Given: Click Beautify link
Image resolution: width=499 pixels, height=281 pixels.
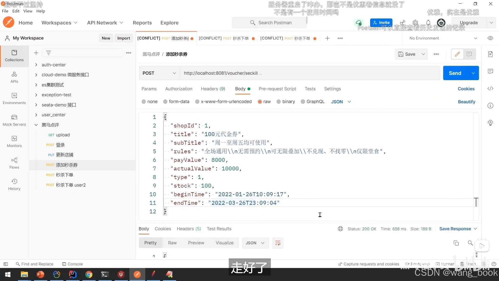Looking at the screenshot, I should (x=467, y=102).
